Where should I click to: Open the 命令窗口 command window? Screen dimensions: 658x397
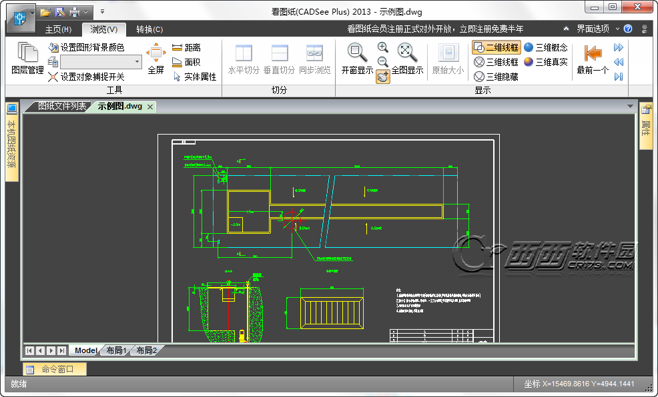(x=55, y=370)
